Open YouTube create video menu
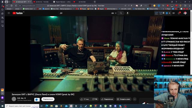The width and height of the screenshot is (192, 108). [x=174, y=13]
